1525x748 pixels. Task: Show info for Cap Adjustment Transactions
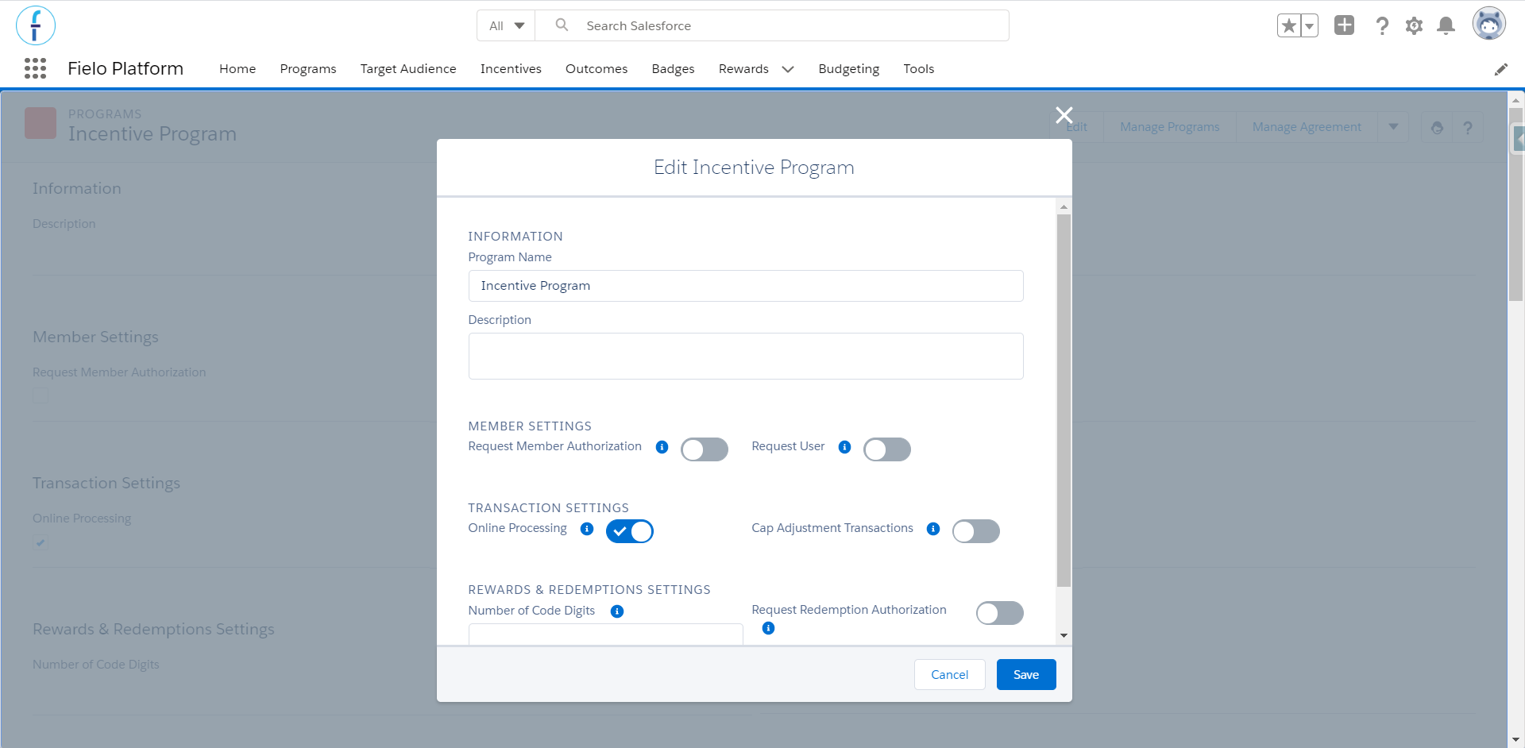[933, 529]
